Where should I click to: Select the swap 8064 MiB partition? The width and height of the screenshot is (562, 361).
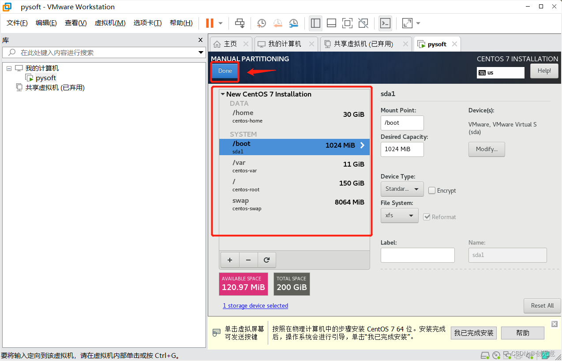tap(295, 204)
